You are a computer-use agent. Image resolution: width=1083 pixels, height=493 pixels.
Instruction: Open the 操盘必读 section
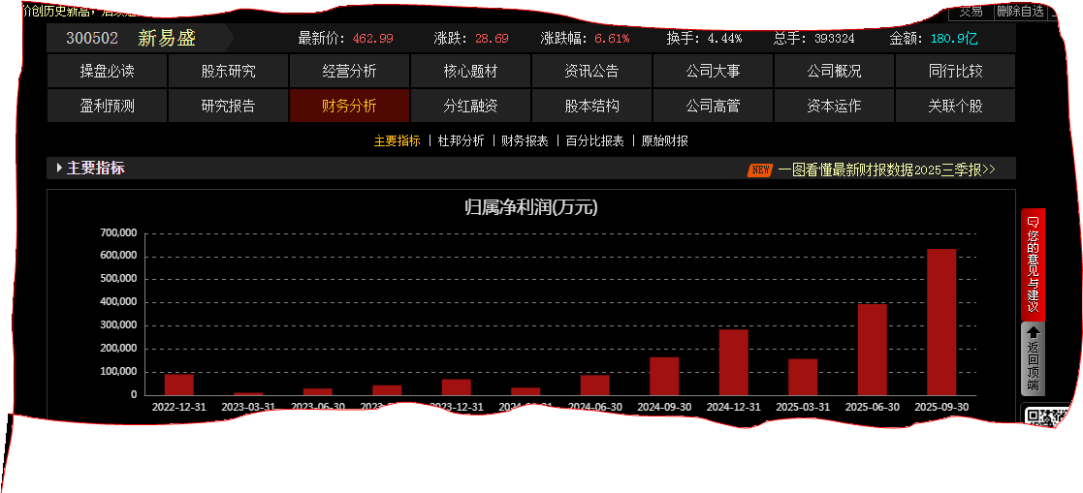[107, 71]
